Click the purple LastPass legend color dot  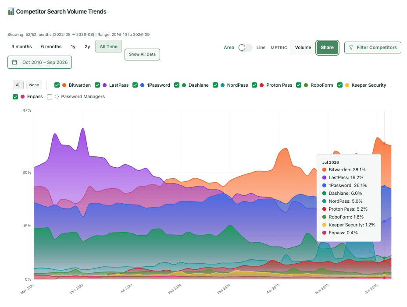coord(105,85)
